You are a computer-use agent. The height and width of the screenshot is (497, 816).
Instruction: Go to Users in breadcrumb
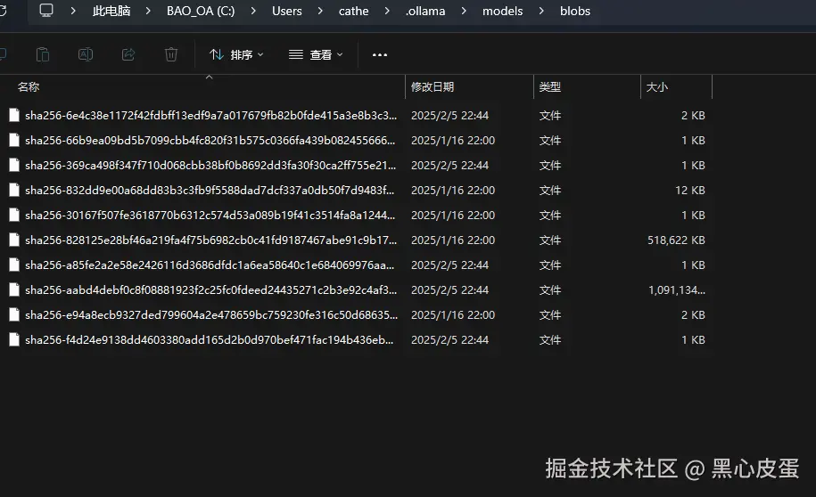(x=287, y=11)
